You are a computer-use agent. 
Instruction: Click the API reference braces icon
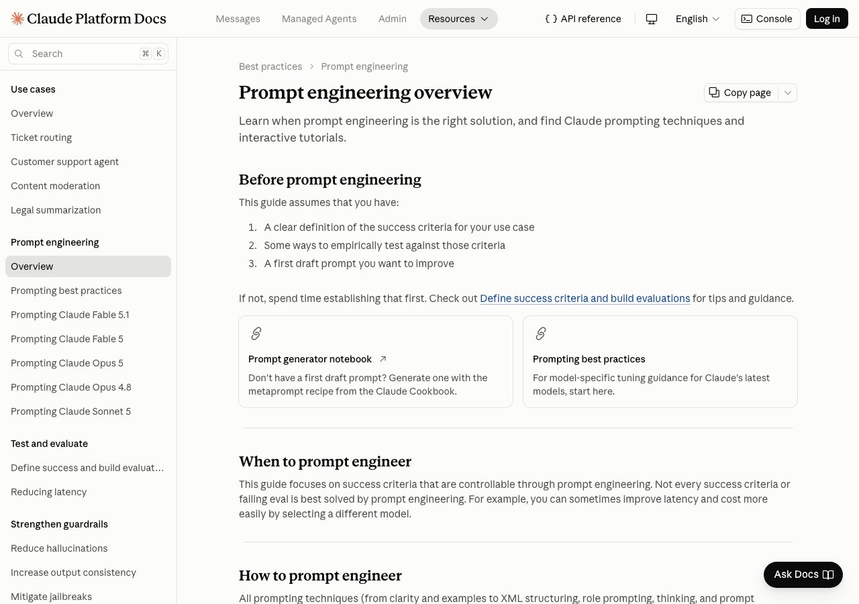(551, 19)
